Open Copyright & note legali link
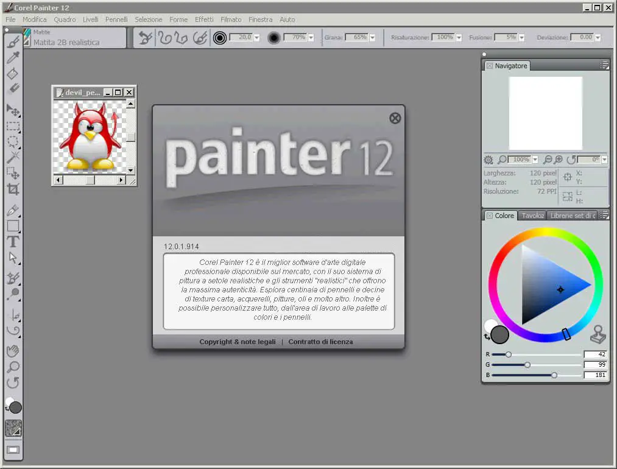 click(x=238, y=342)
